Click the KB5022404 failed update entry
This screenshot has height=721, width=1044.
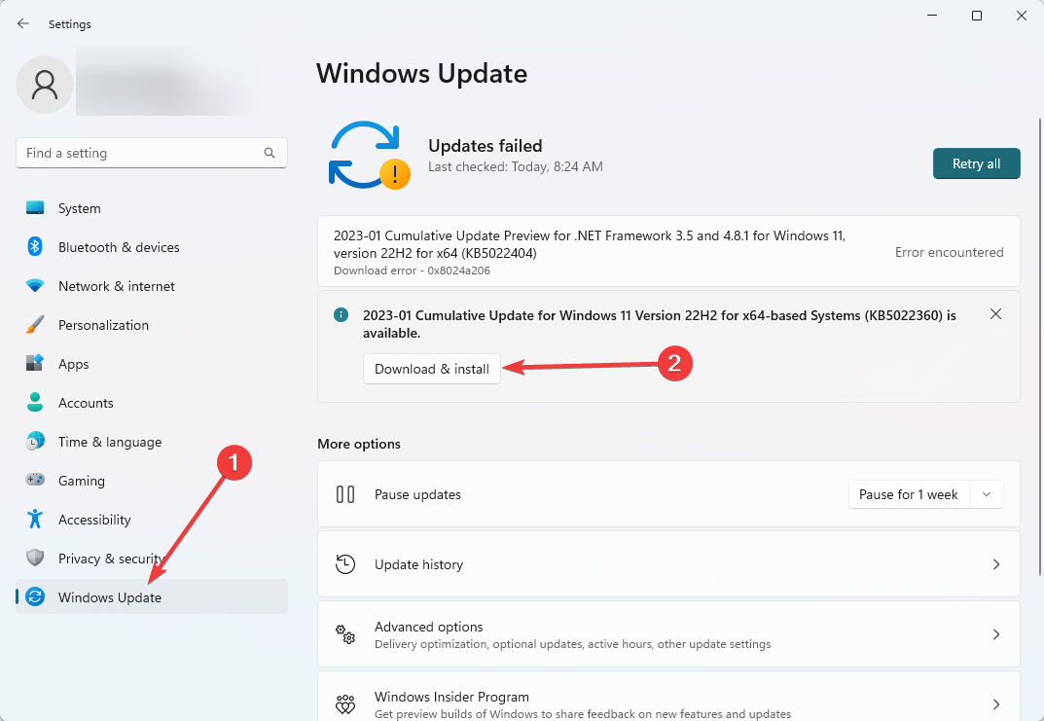tap(668, 252)
